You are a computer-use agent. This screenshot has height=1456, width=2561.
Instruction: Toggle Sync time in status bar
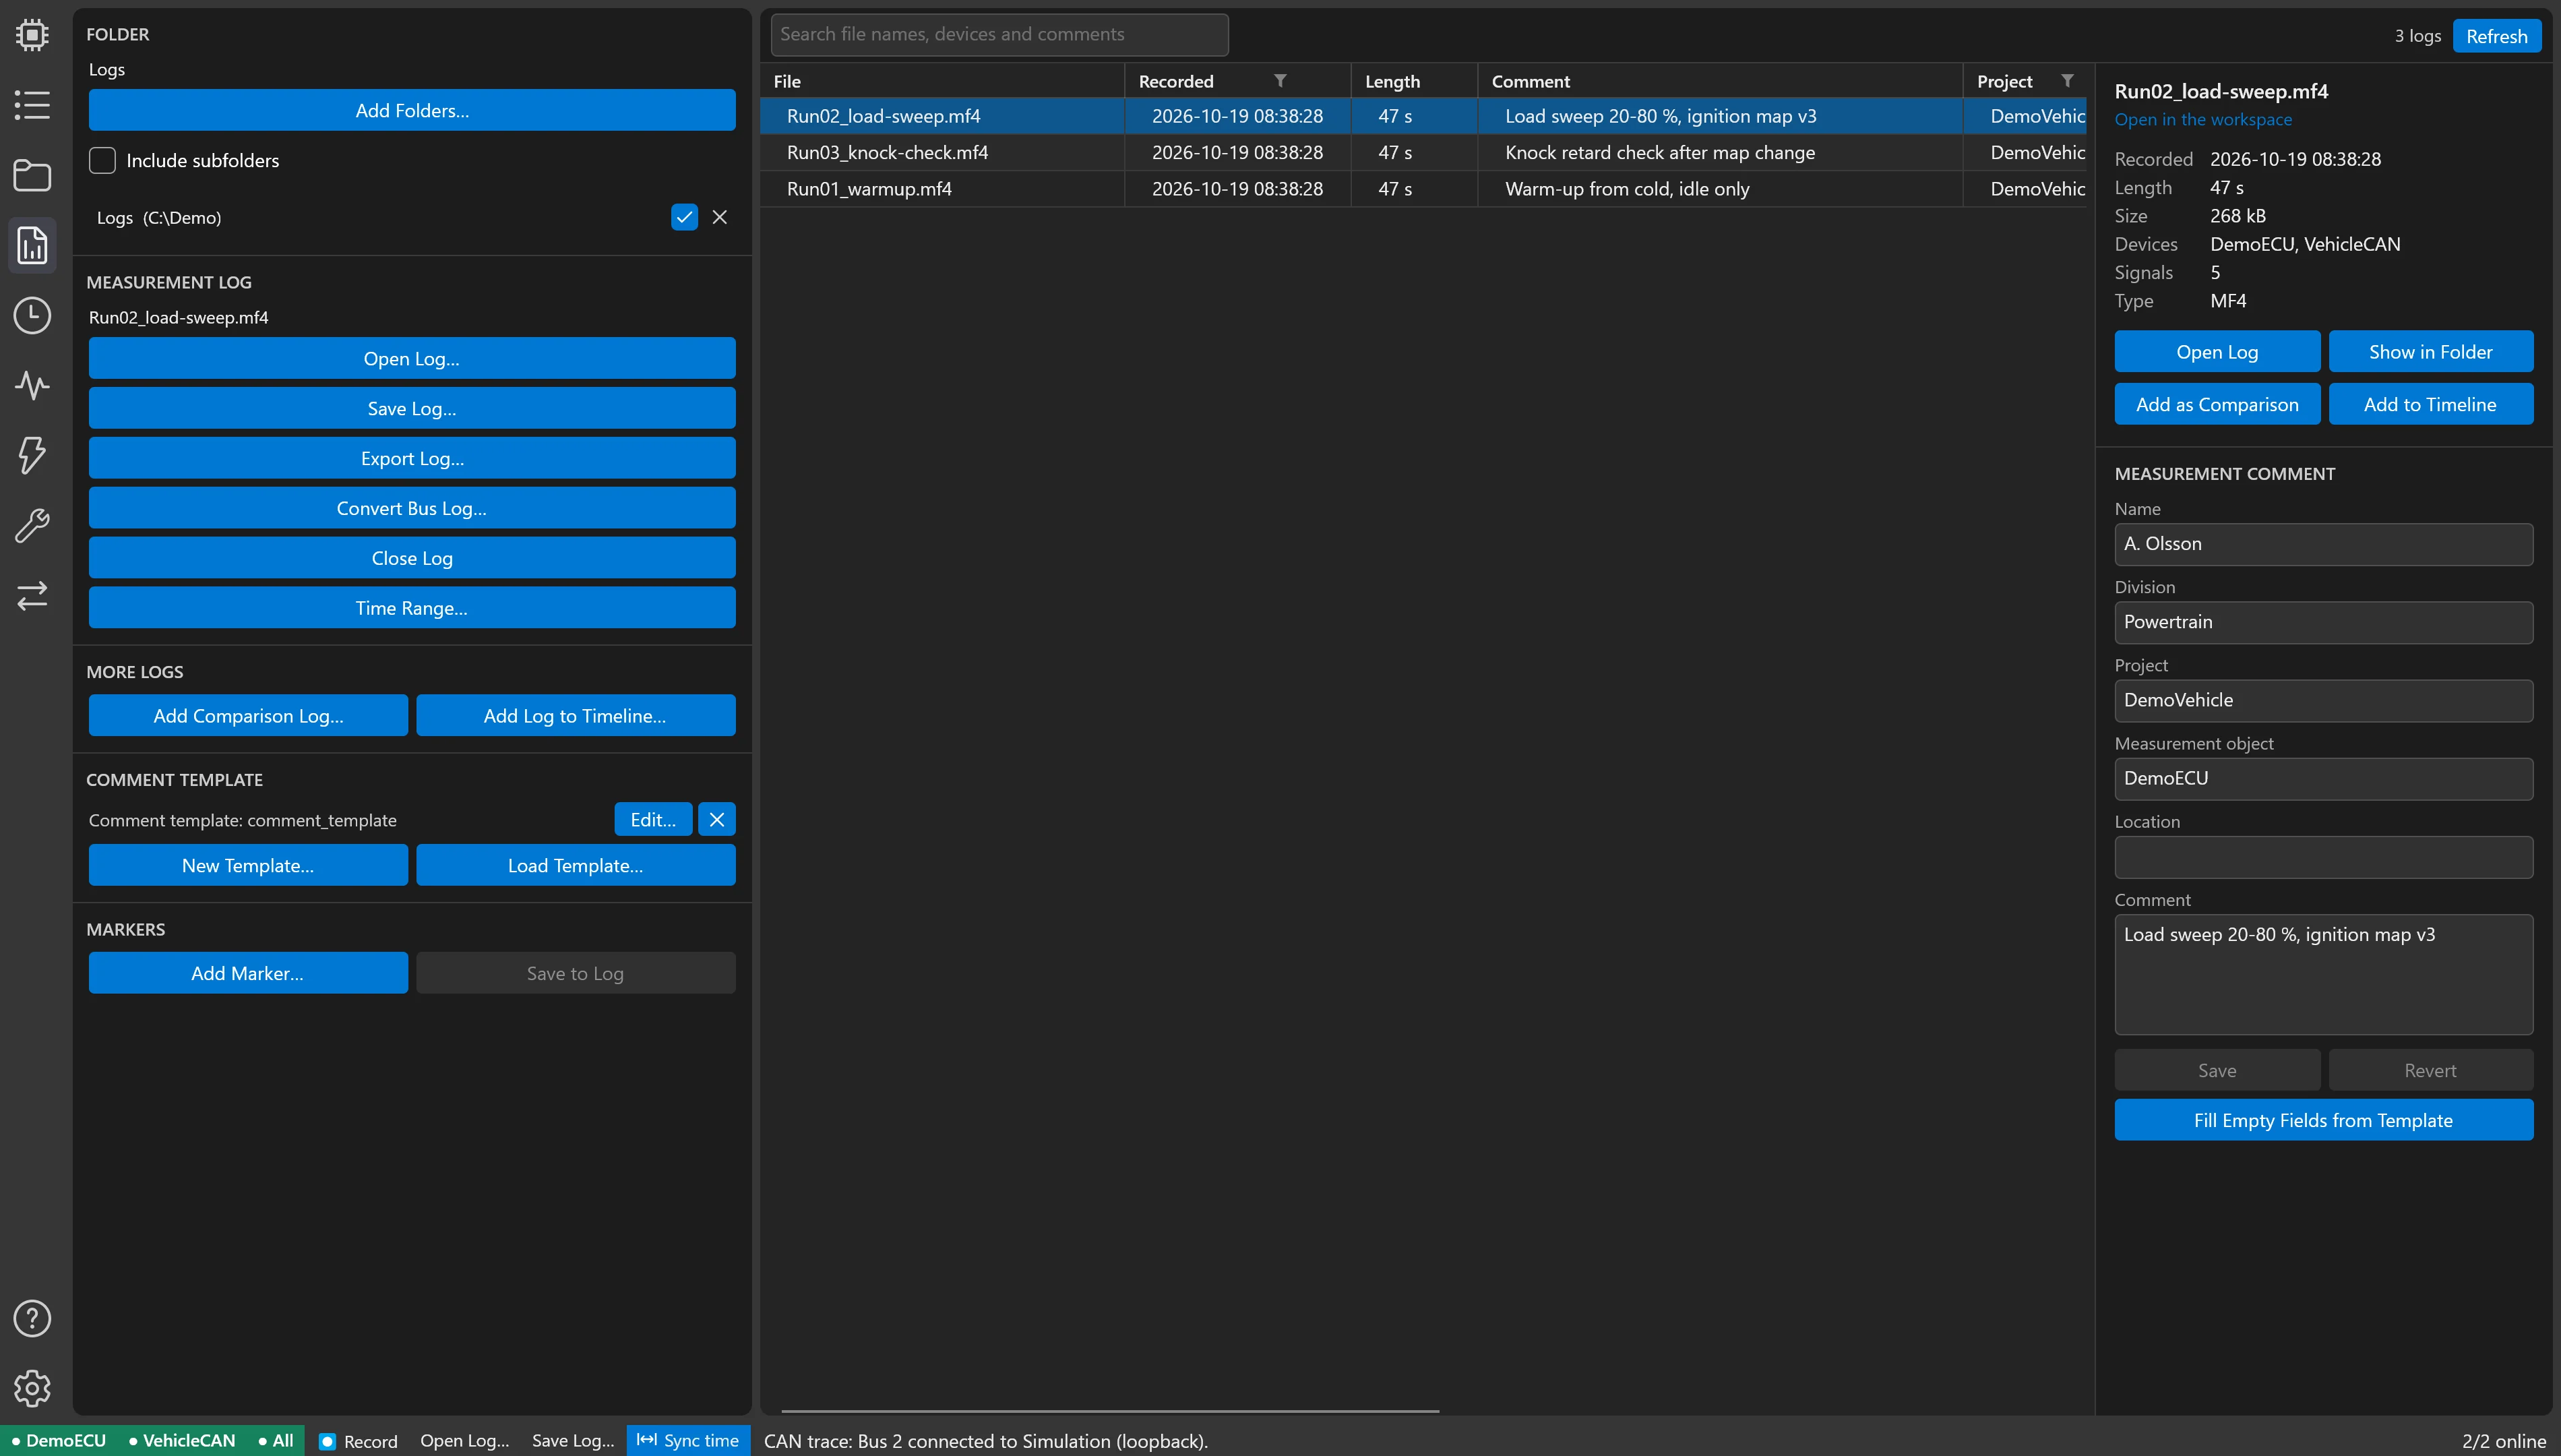pyautogui.click(x=687, y=1440)
